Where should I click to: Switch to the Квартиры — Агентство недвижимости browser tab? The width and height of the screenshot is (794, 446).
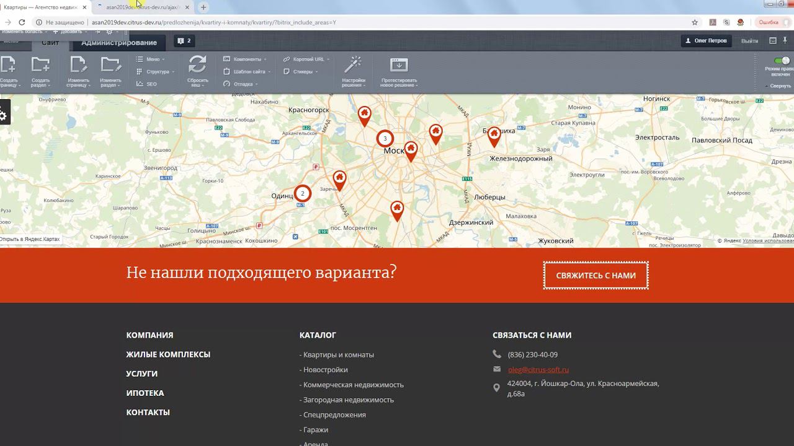pos(45,7)
